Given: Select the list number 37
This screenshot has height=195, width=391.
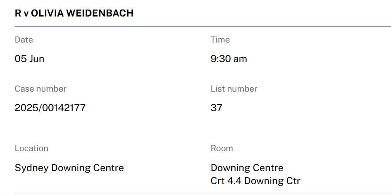Looking at the screenshot, I should tap(216, 108).
